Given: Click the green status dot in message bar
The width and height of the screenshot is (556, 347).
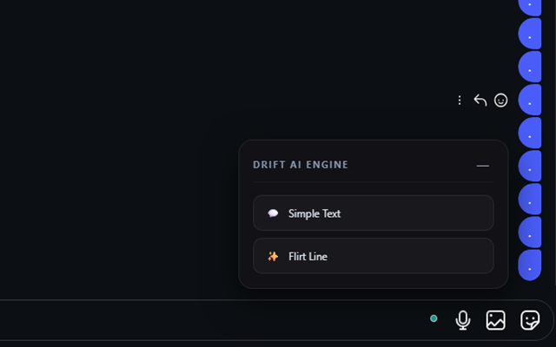Looking at the screenshot, I should point(434,318).
